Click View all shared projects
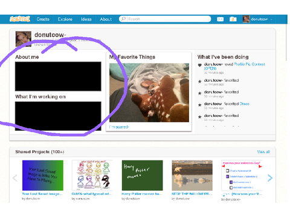 coord(263,152)
